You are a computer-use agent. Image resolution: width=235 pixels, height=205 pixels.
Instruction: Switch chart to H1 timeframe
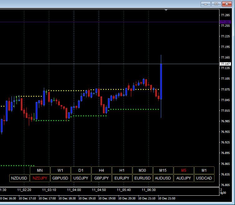(122, 170)
